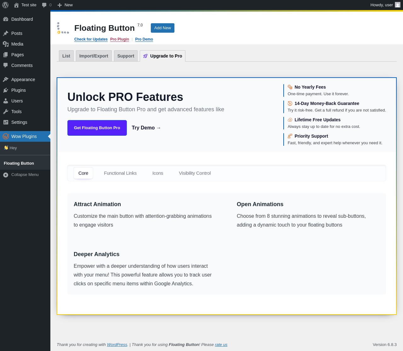Image resolution: width=403 pixels, height=351 pixels.
Task: Open the Tools menu
Action: (25, 112)
